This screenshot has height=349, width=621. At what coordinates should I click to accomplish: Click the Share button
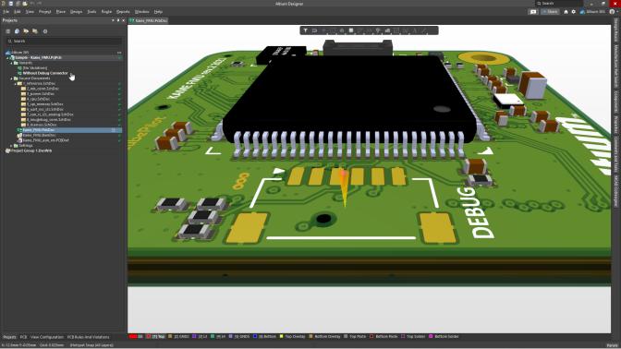coord(550,12)
